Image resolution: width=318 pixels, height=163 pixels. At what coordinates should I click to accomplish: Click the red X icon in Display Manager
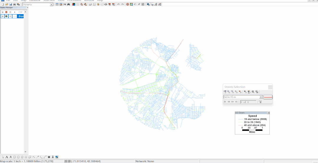click(x=6, y=12)
